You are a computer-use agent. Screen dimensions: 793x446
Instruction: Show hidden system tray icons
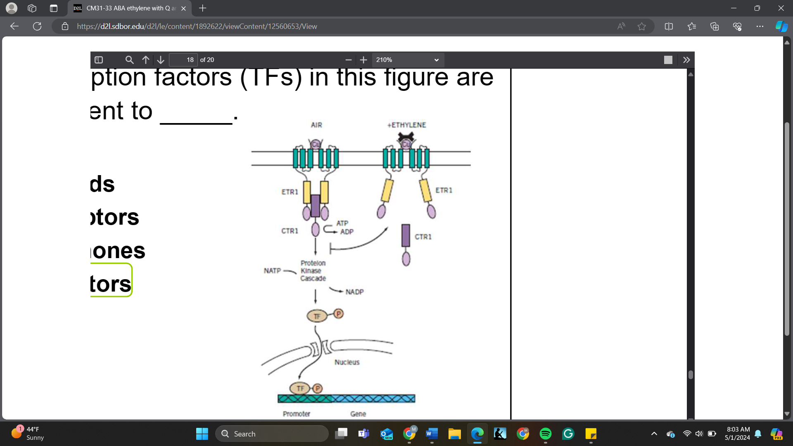tap(654, 434)
